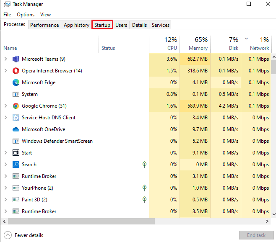Sort by the Disk column header
The height and width of the screenshot is (242, 276).
pyautogui.click(x=226, y=44)
